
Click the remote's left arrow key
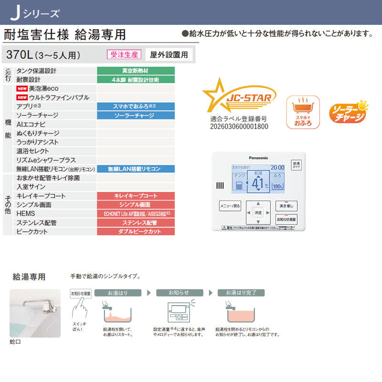pyautogui.click(x=249, y=212)
